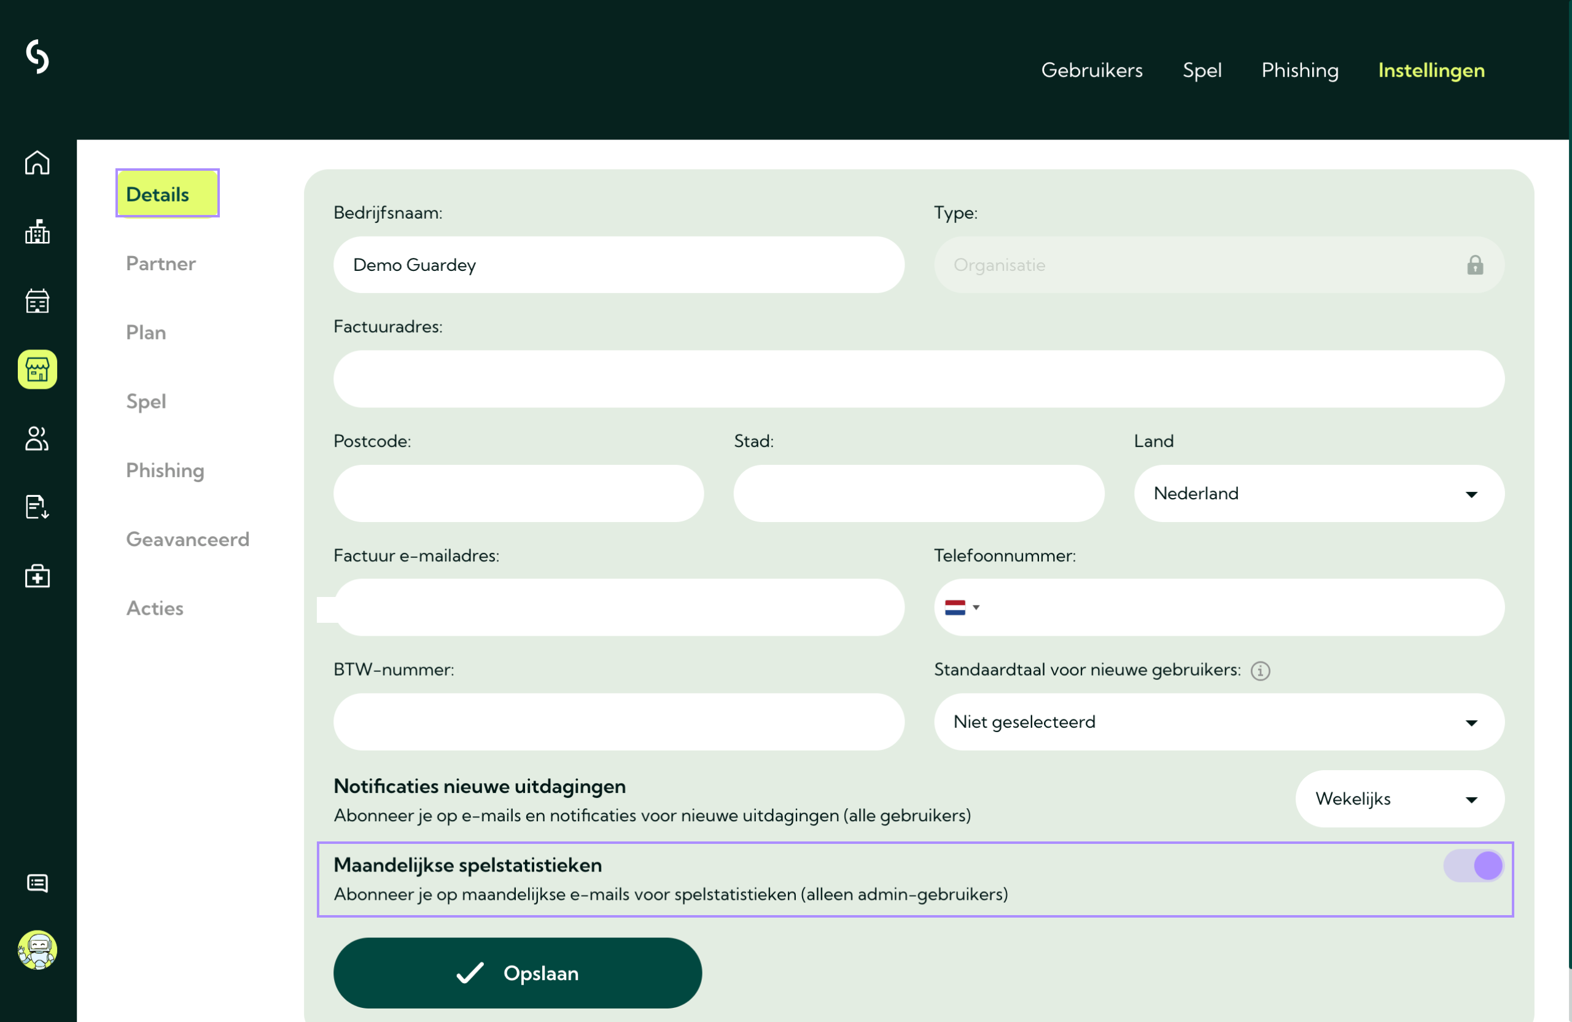Image resolution: width=1572 pixels, height=1022 pixels.
Task: Go to Phishing in top navigation
Action: coord(1299,70)
